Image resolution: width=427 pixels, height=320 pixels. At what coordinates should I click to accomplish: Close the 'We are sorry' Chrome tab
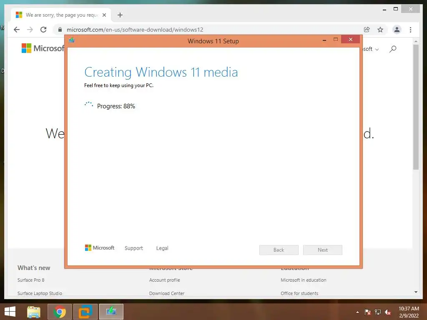[104, 15]
